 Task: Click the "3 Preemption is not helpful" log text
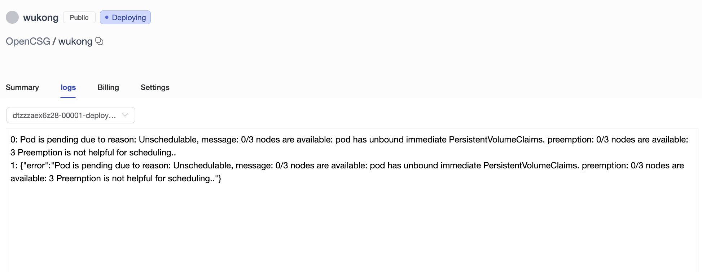click(x=93, y=153)
